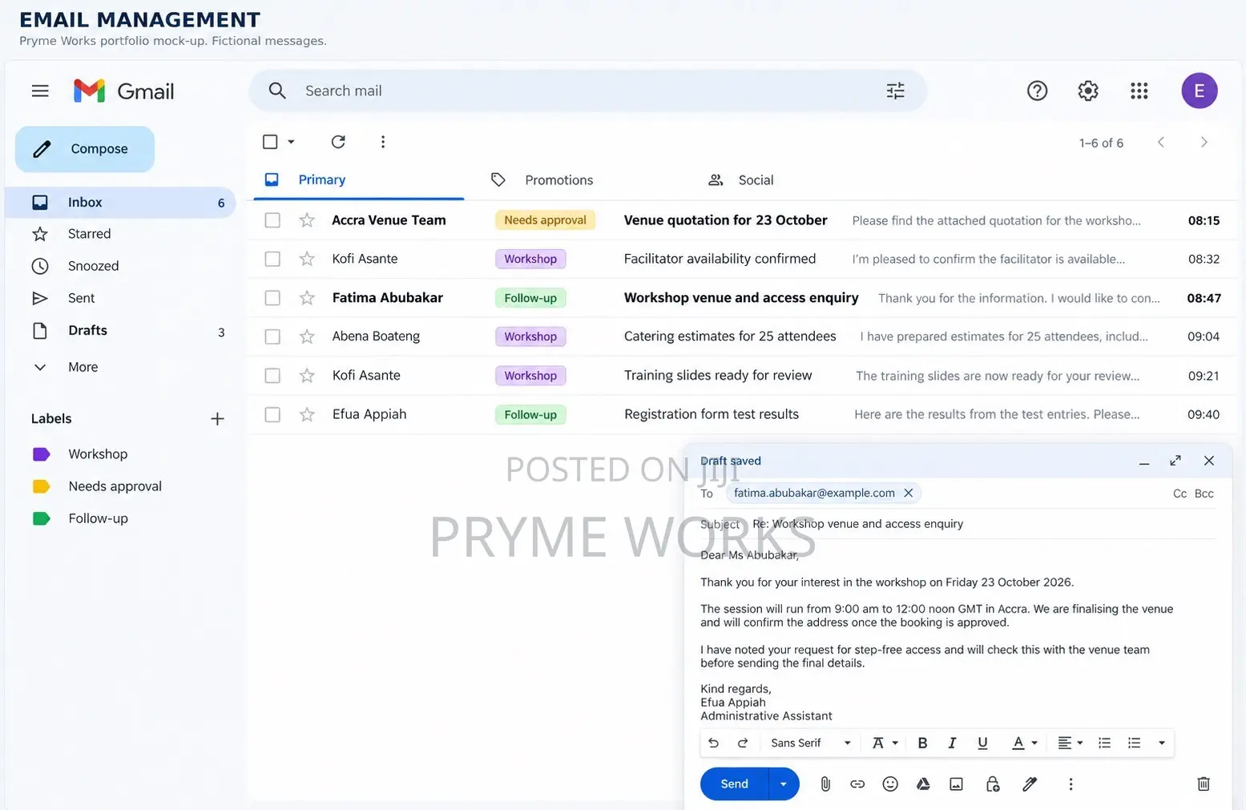The image size is (1246, 810).
Task: Click the Compose button
Action: coord(85,149)
